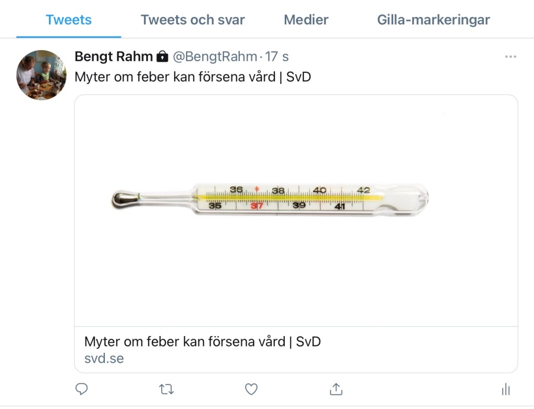Click the link card headline below the image

click(202, 342)
